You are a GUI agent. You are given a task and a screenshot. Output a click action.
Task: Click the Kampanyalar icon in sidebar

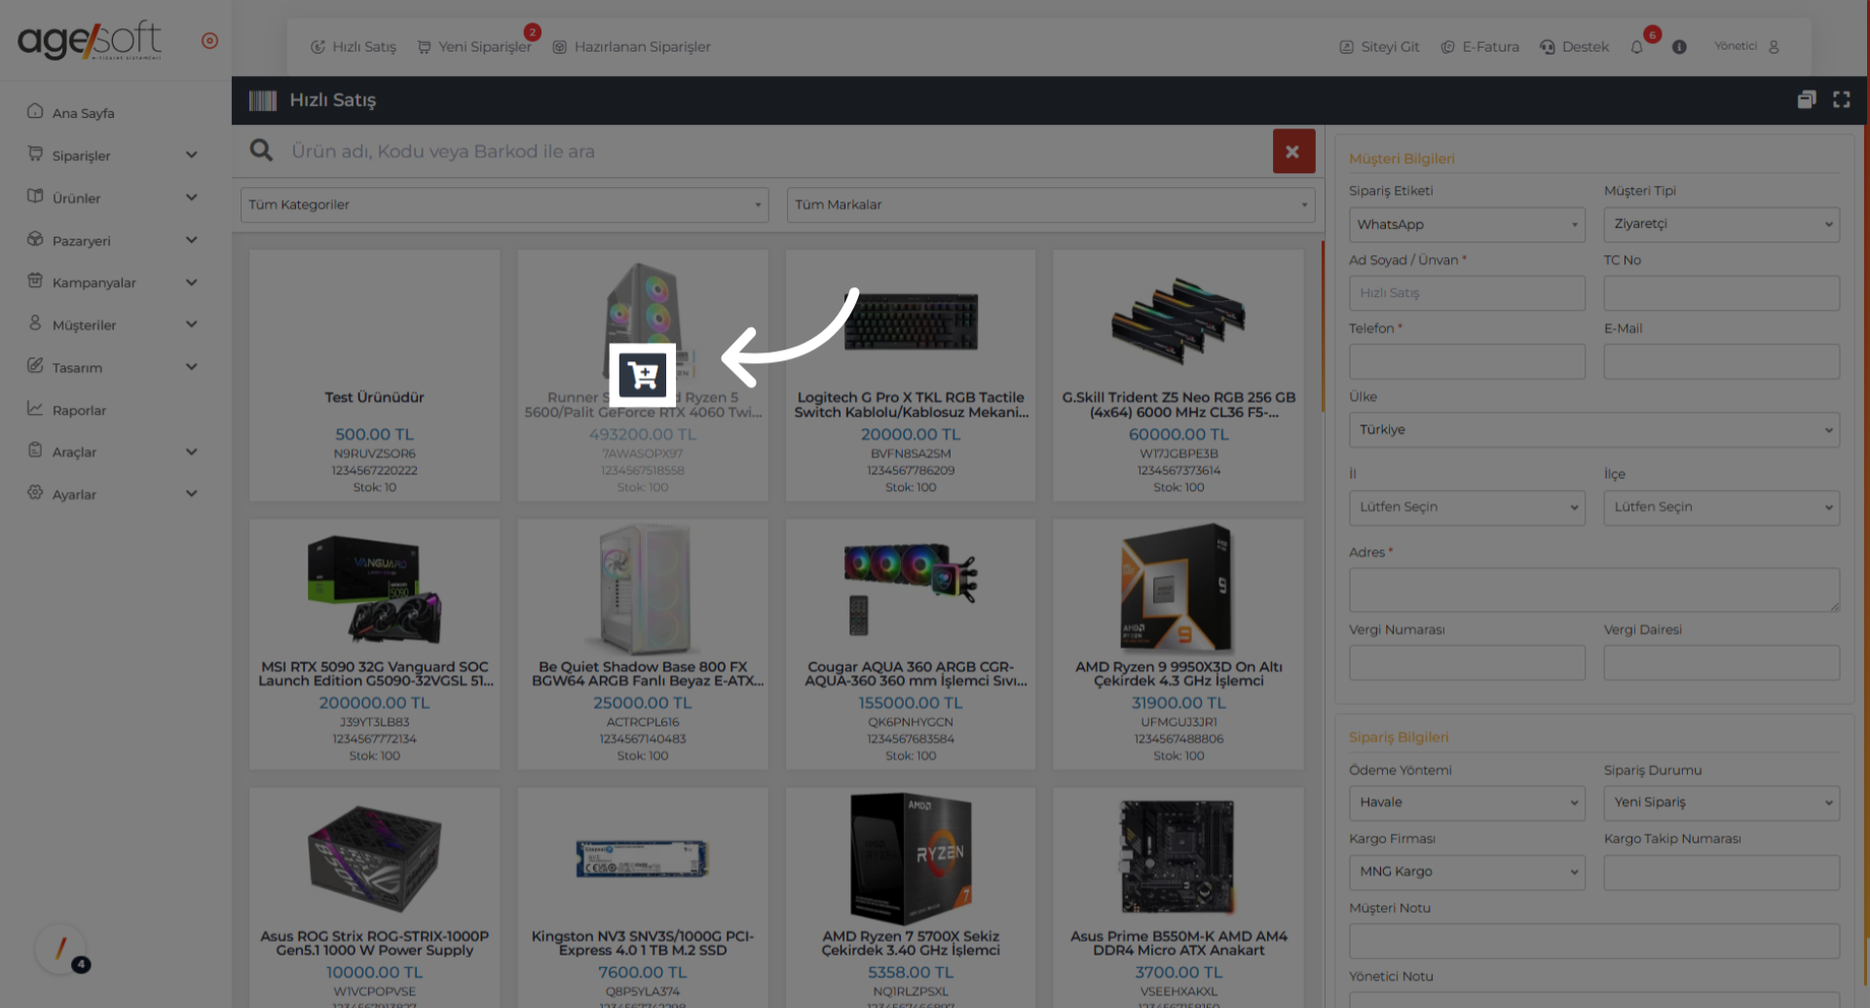[35, 280]
